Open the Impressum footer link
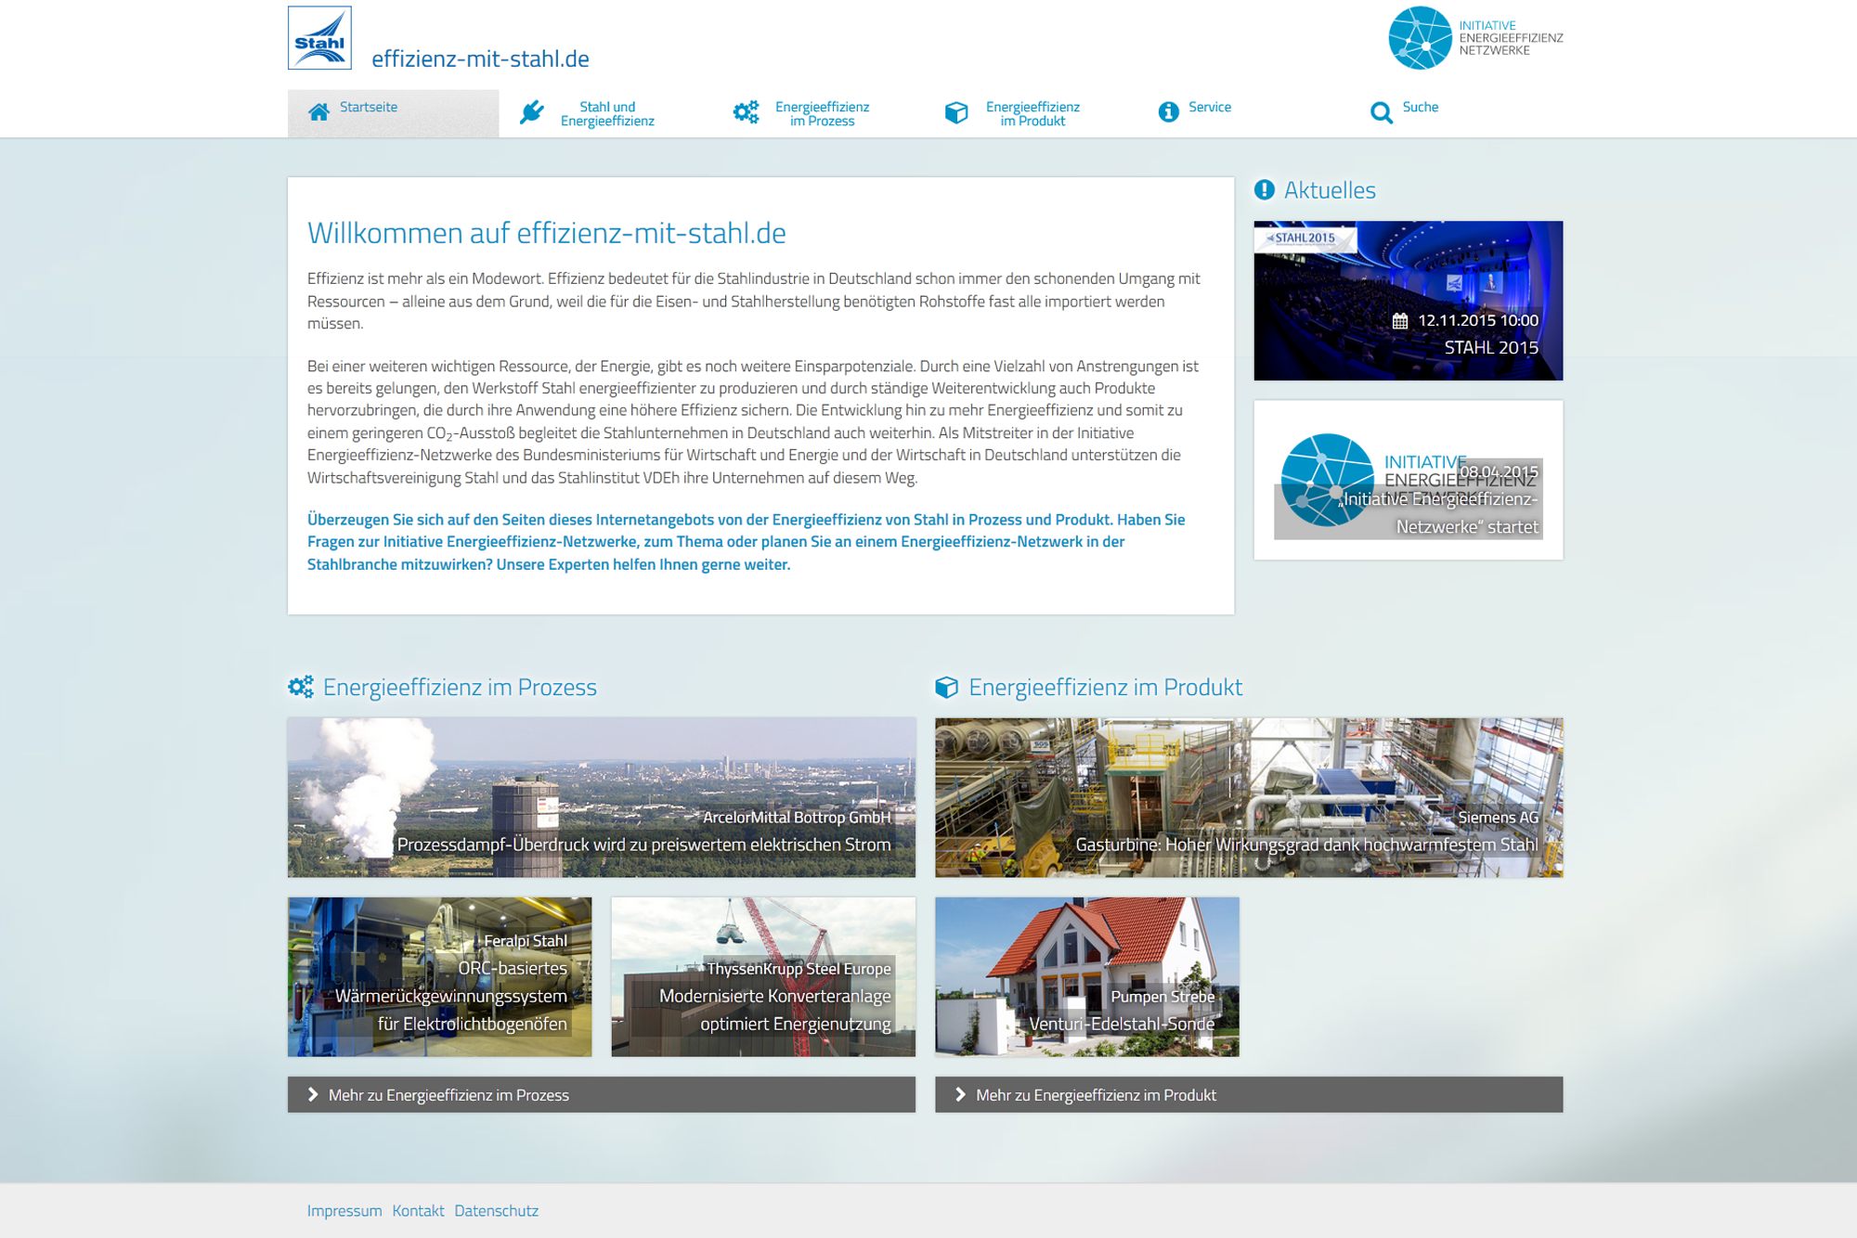 pyautogui.click(x=344, y=1210)
